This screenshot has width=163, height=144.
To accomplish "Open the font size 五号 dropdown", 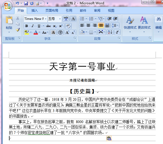I will coord(60,19).
